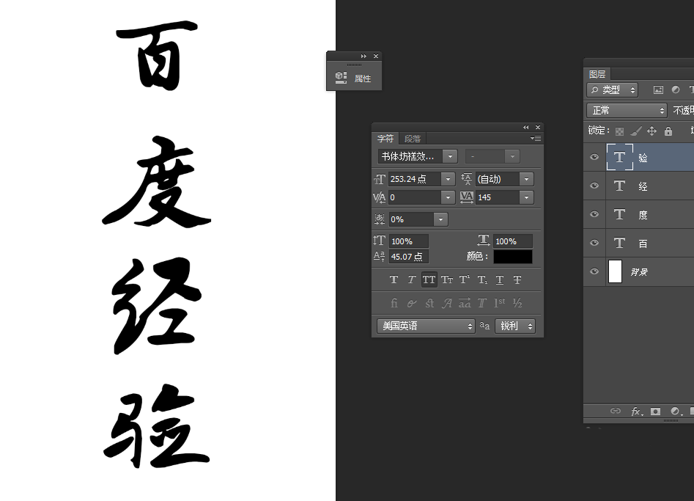This screenshot has width=694, height=501.
Task: Toggle Subscript style
Action: tap(482, 279)
